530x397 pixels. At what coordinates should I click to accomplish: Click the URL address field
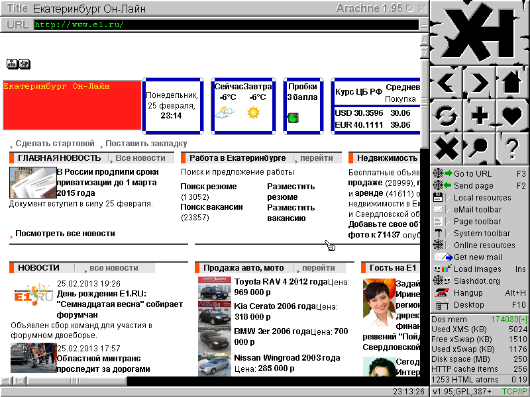point(226,24)
